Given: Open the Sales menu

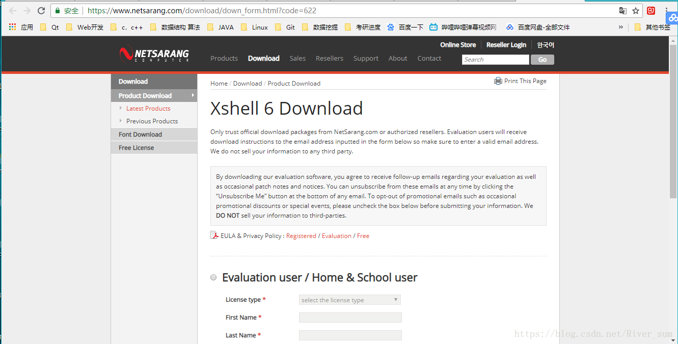Looking at the screenshot, I should (x=297, y=58).
